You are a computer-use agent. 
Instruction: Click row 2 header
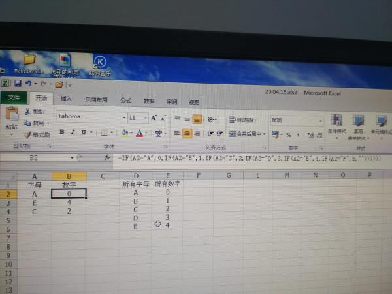(x=8, y=194)
